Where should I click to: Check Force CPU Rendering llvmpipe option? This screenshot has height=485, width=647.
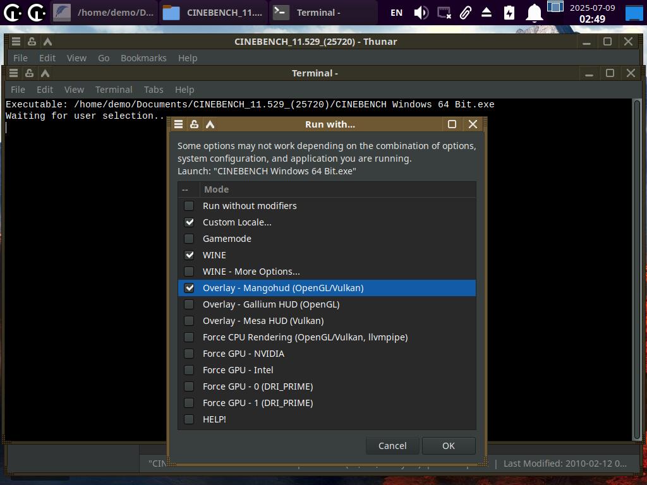(189, 337)
